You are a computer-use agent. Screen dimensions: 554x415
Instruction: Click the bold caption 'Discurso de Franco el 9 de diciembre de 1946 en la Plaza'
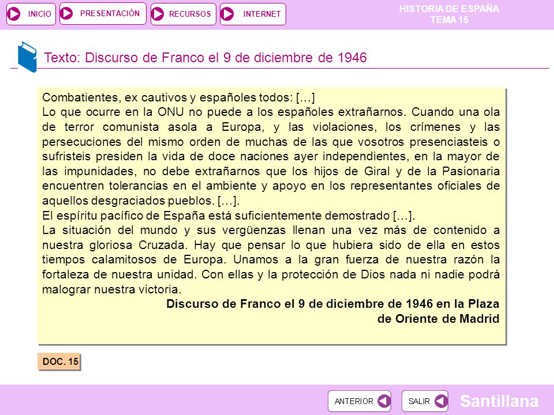point(333,304)
